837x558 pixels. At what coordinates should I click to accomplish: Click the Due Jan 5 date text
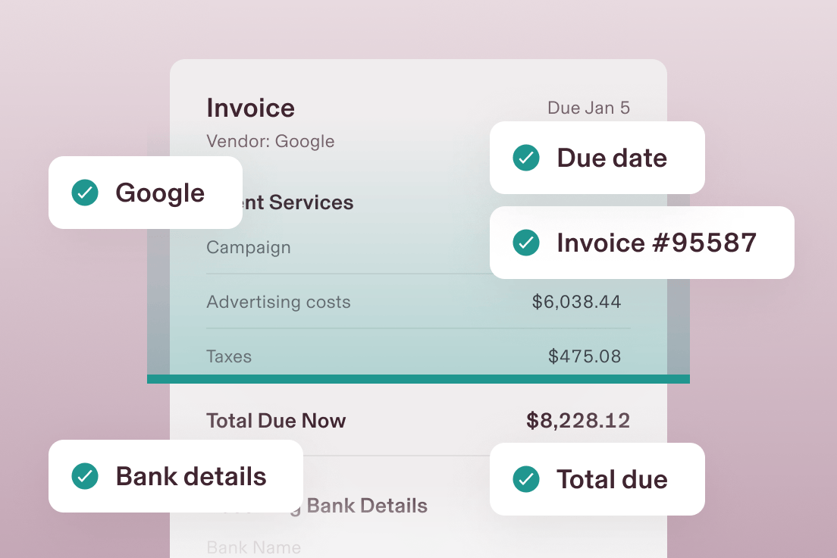588,108
